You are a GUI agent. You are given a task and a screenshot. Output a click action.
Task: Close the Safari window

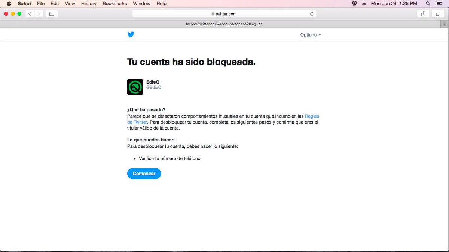pyautogui.click(x=6, y=14)
